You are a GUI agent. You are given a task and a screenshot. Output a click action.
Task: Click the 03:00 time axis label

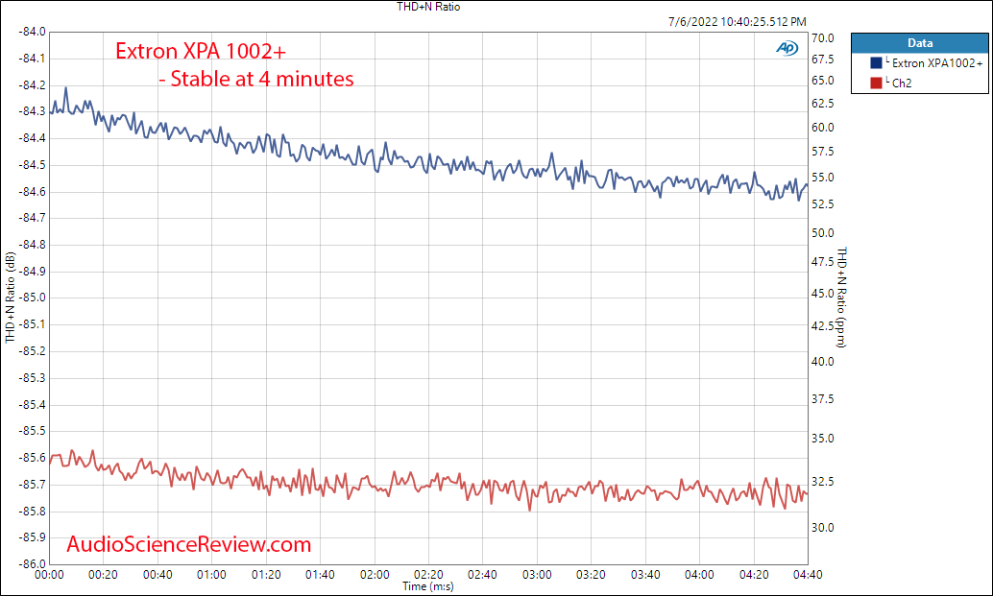[537, 575]
